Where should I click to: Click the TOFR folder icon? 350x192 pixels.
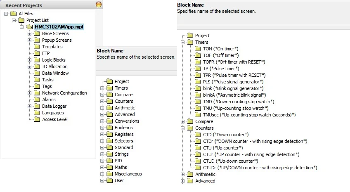pyautogui.click(x=198, y=62)
